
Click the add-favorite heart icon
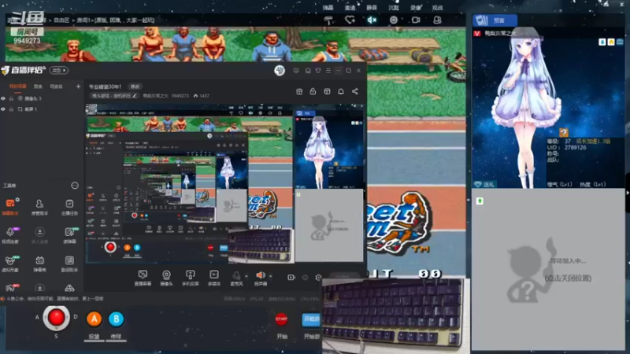click(350, 20)
